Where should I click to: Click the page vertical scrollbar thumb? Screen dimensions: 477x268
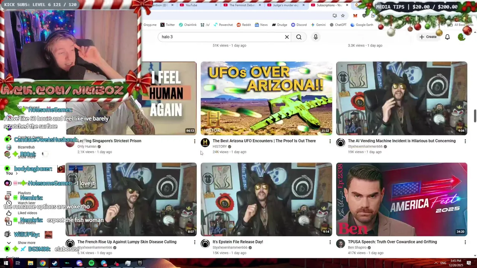[475, 116]
